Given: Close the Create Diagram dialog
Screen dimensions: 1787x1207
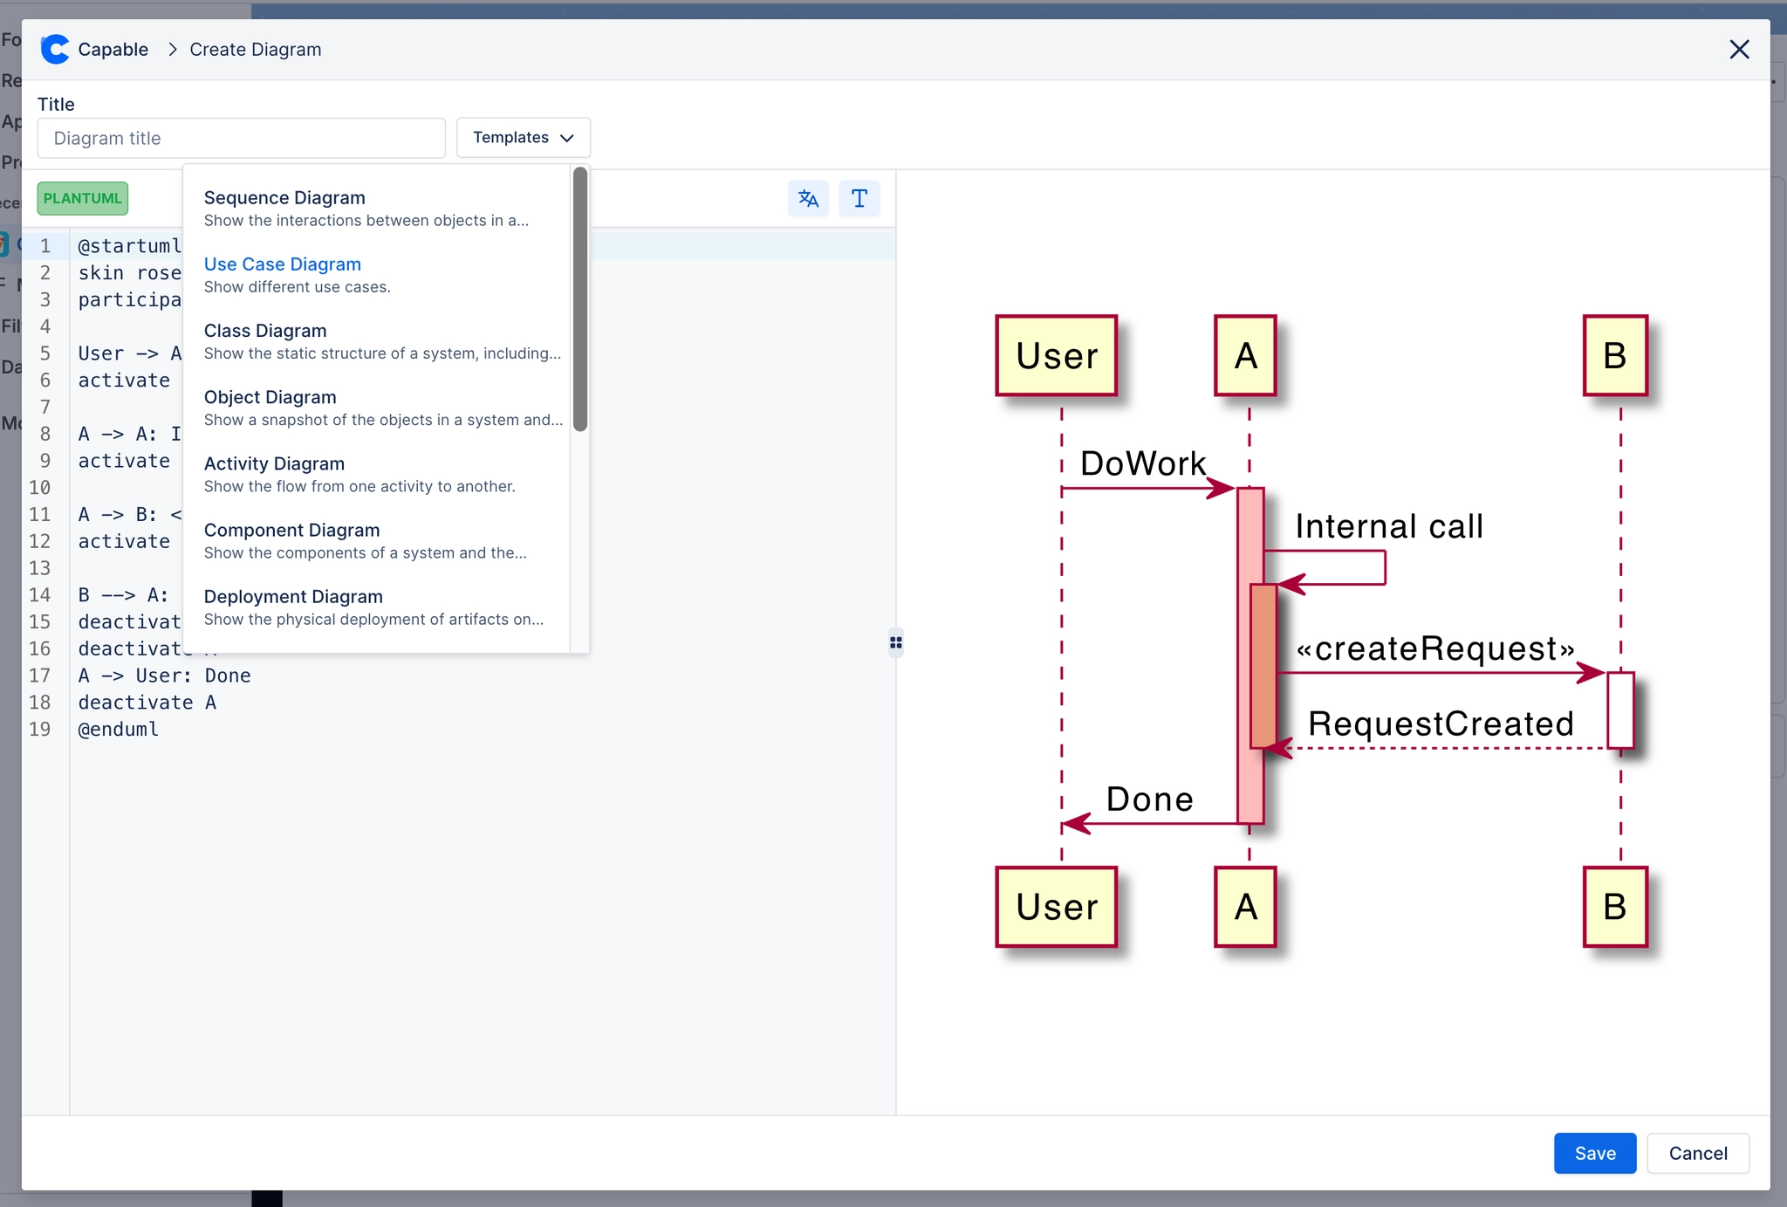Looking at the screenshot, I should click(x=1739, y=50).
